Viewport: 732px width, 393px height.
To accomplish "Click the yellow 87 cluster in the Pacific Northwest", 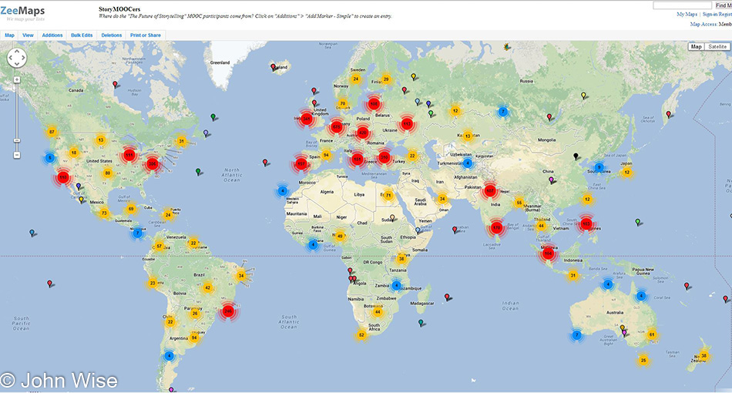I will point(52,132).
